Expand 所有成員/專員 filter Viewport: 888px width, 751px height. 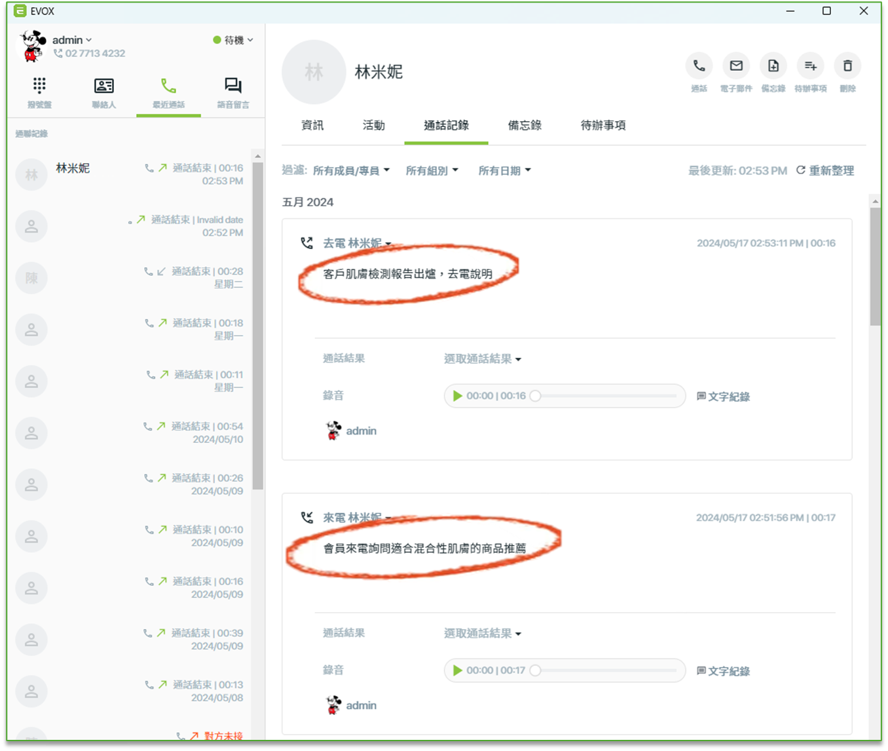(351, 170)
